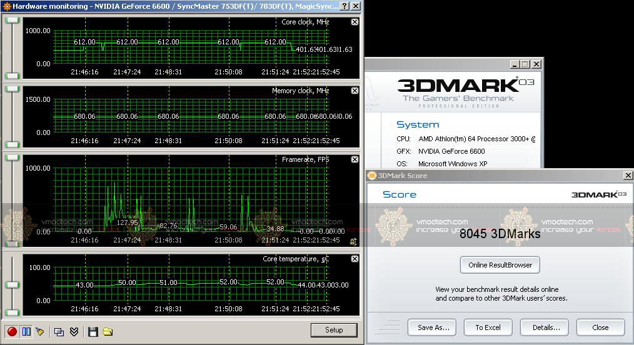This screenshot has height=345, width=634.
Task: Click the help question mark in the title bar
Action: pos(344,6)
